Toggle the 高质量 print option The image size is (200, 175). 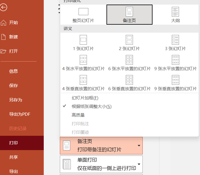pos(78,115)
